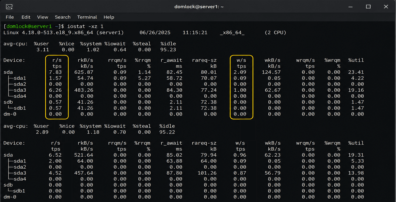Click the second report's sda r_await 85.02
396x202 pixels.
pyautogui.click(x=174, y=155)
